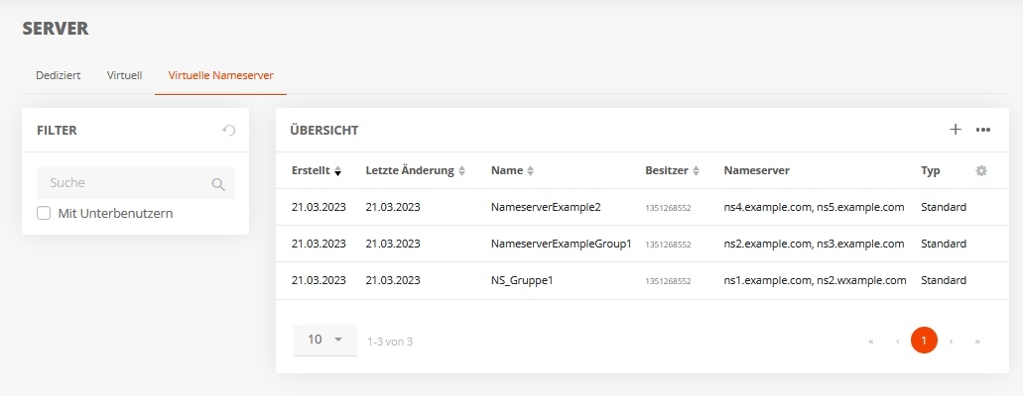Open the three-dot more options menu
The image size is (1023, 396).
pos(983,130)
